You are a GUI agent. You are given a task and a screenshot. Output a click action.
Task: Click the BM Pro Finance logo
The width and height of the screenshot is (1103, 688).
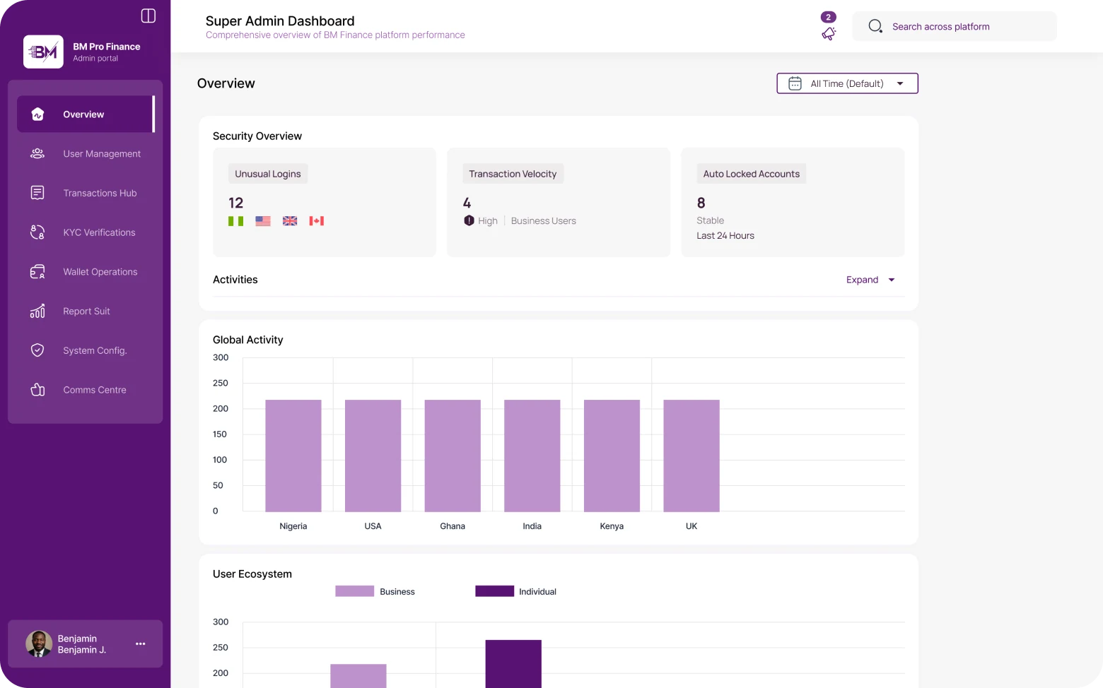(x=43, y=52)
